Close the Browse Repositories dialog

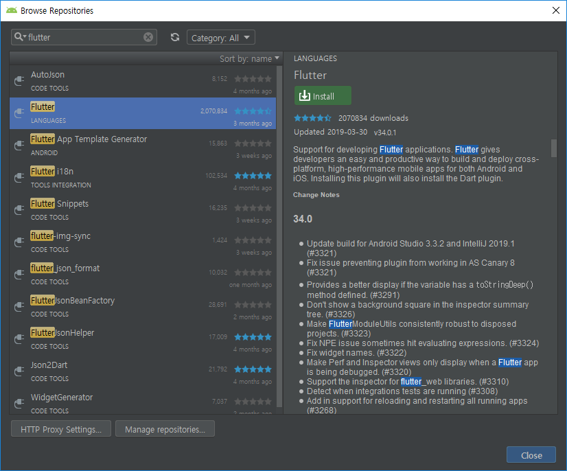[531, 455]
